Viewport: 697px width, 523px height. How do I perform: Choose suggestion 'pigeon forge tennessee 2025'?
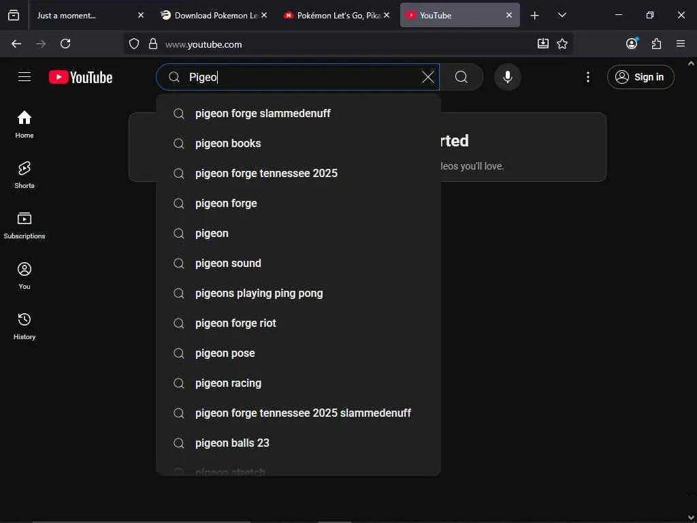(298, 173)
